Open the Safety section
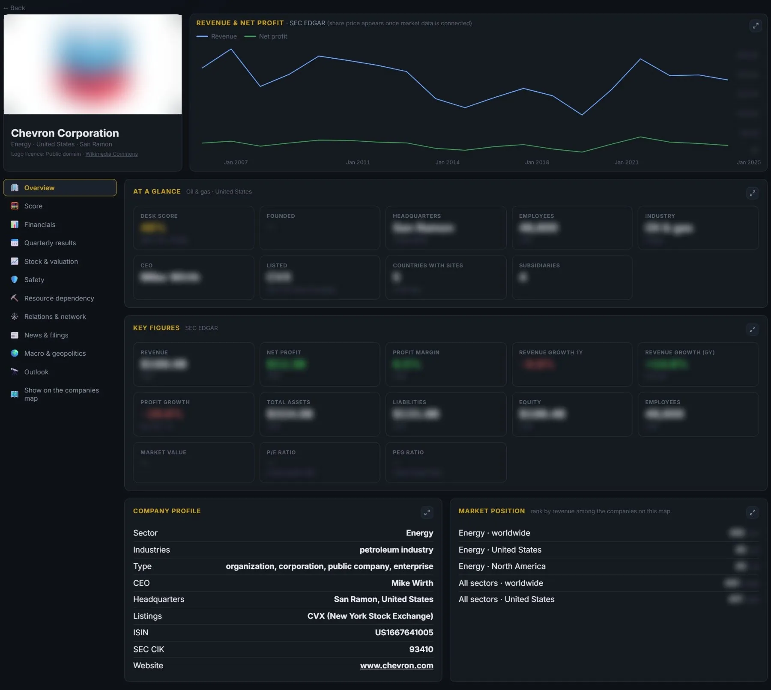Screen dimensions: 771x690 tap(60, 280)
